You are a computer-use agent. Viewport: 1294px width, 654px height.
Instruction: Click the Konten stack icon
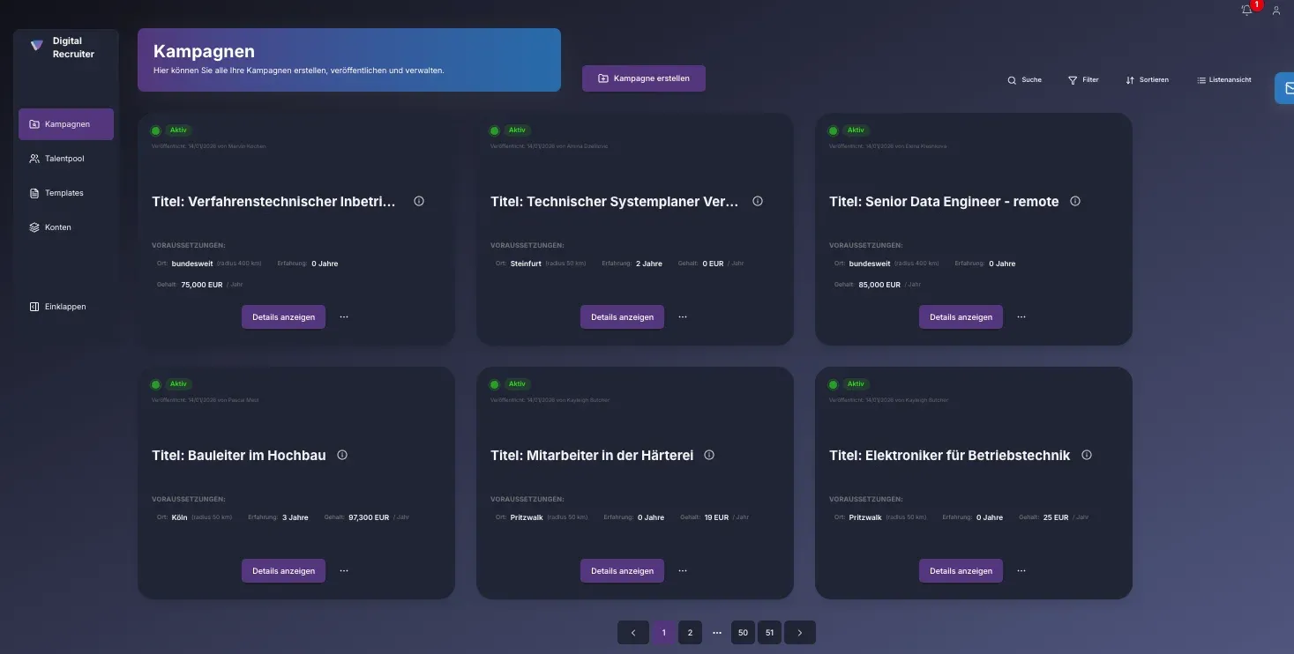coord(34,227)
